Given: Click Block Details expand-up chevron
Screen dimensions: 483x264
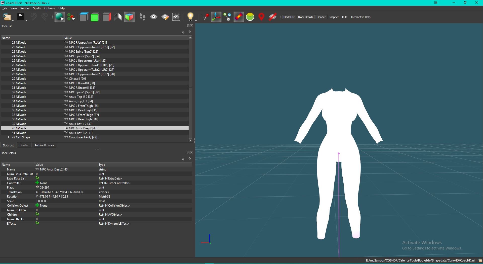Looking at the screenshot, I should point(190,158).
